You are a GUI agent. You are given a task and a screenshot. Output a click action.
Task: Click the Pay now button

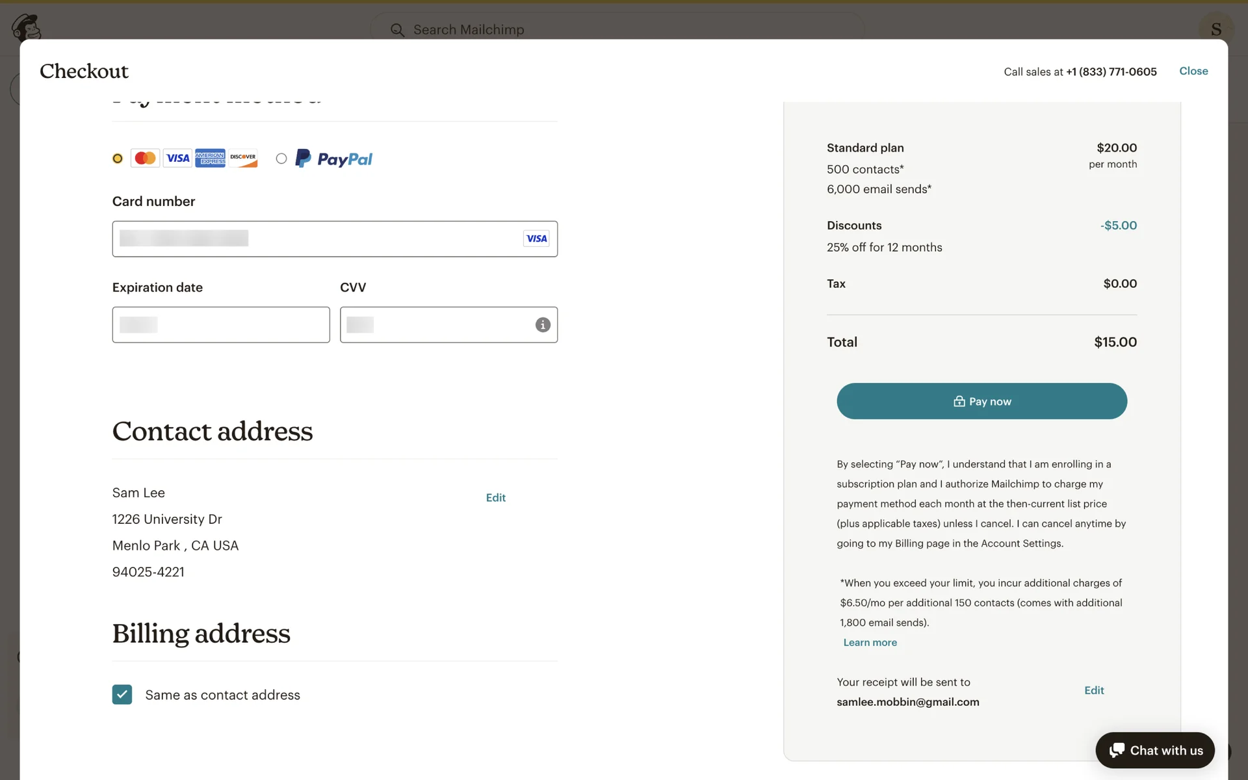pos(981,401)
